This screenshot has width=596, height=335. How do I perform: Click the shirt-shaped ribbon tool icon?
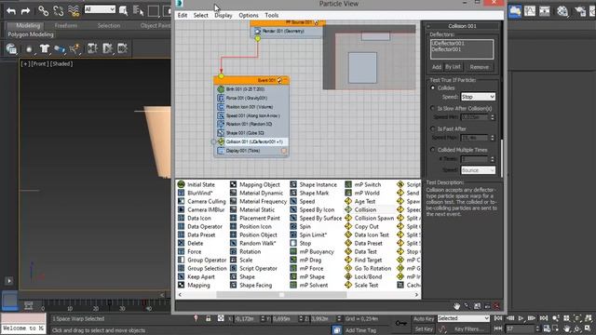45,48
